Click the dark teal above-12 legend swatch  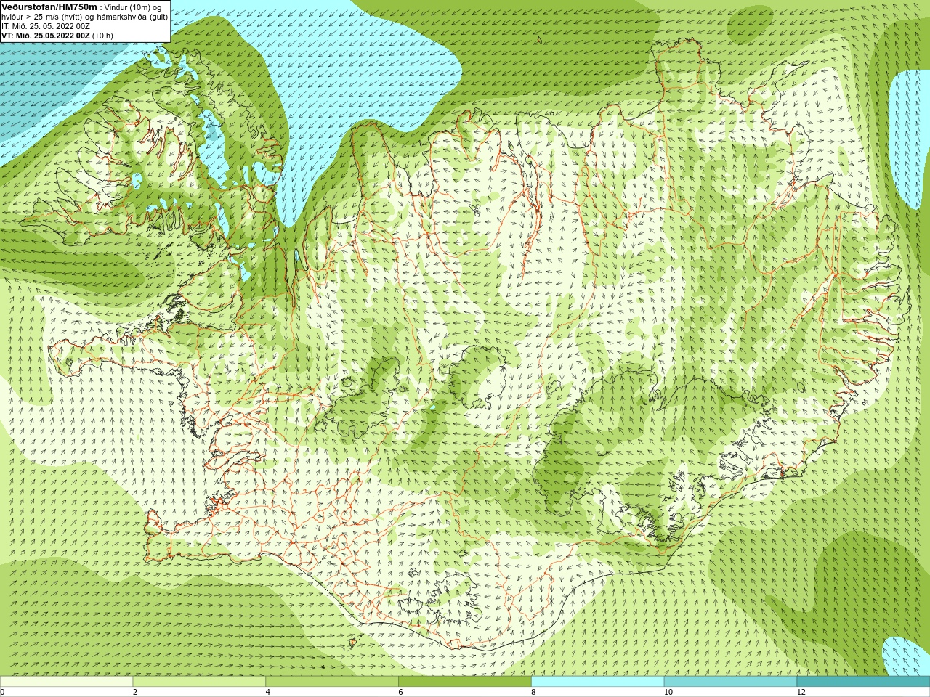point(863,682)
